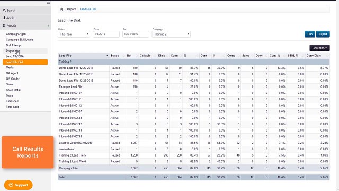Image resolution: width=339 pixels, height=191 pixels.
Task: Open the Dial Attempt report
Action: (x=14, y=45)
